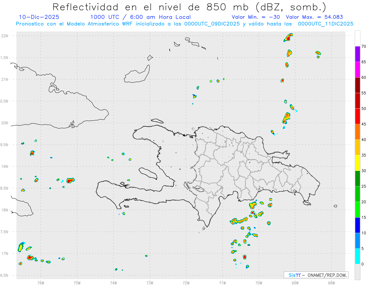The image size is (372, 287).
Task: Click the colorbar label '50'
Action: [x=364, y=109]
